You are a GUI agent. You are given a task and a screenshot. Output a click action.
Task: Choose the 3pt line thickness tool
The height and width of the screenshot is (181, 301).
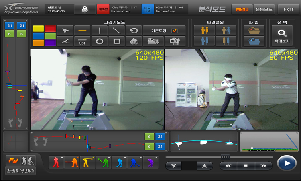tap(82, 41)
